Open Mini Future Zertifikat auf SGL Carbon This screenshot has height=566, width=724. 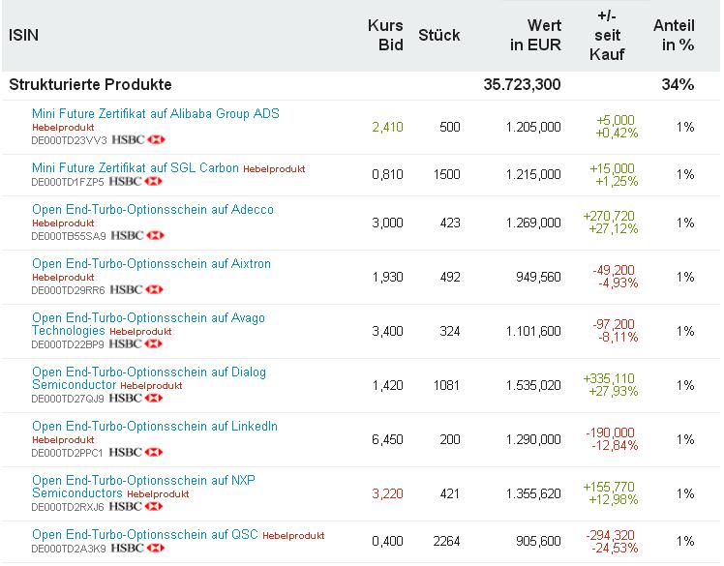coord(135,168)
